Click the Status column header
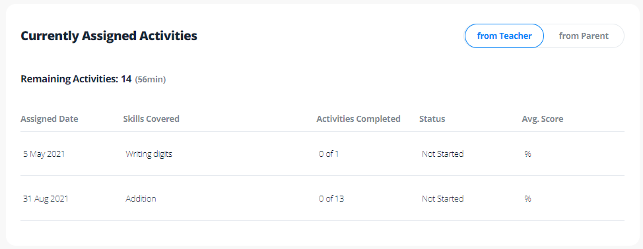 point(432,119)
